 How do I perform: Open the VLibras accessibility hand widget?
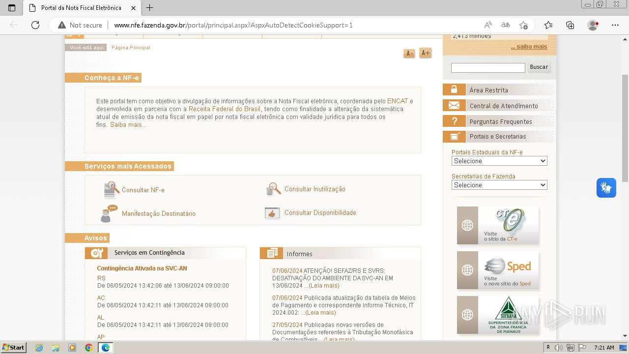[606, 188]
